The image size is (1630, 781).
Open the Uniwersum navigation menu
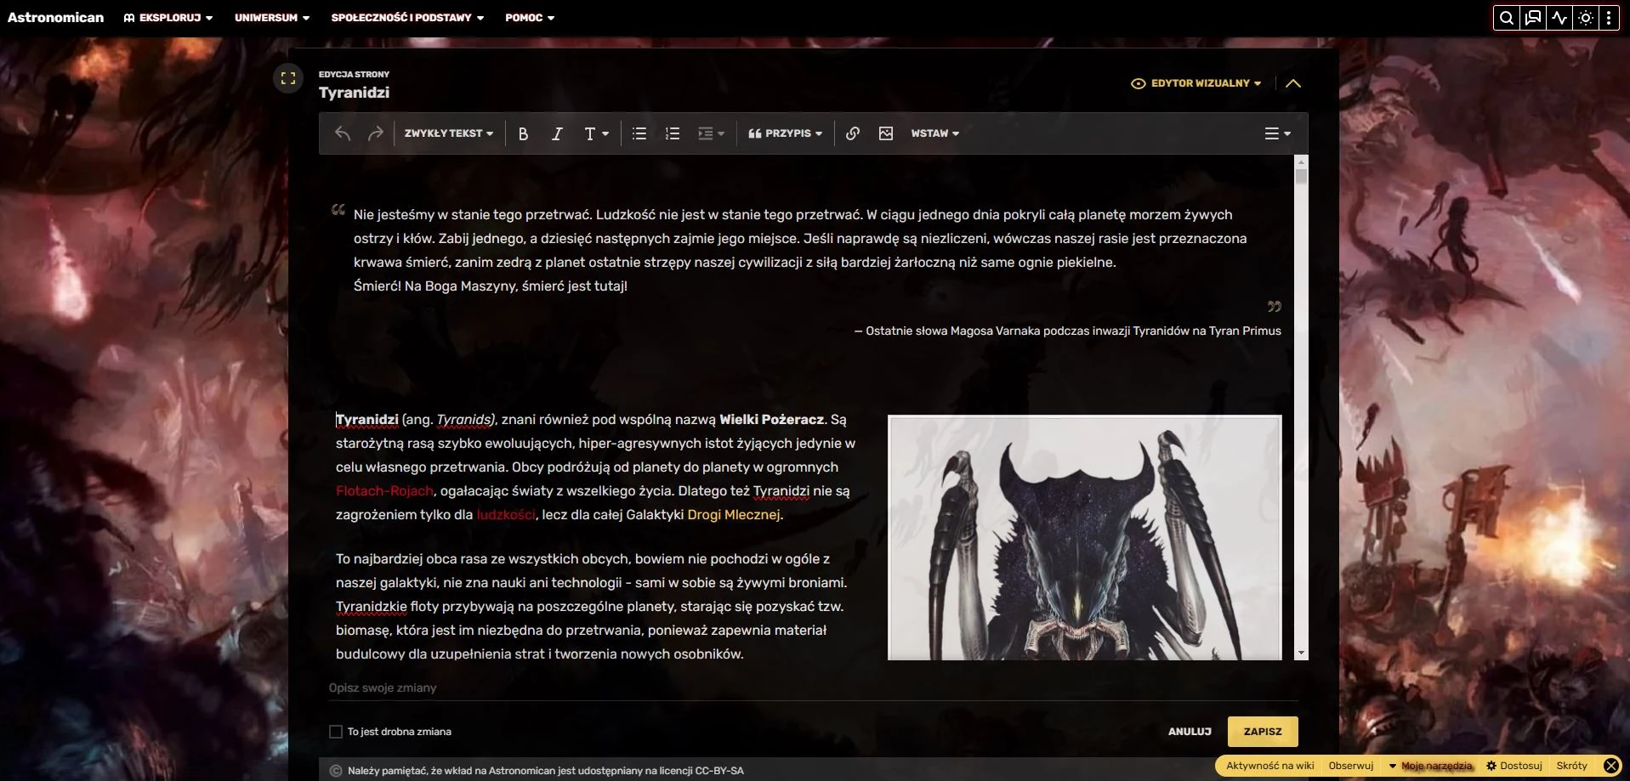(272, 18)
